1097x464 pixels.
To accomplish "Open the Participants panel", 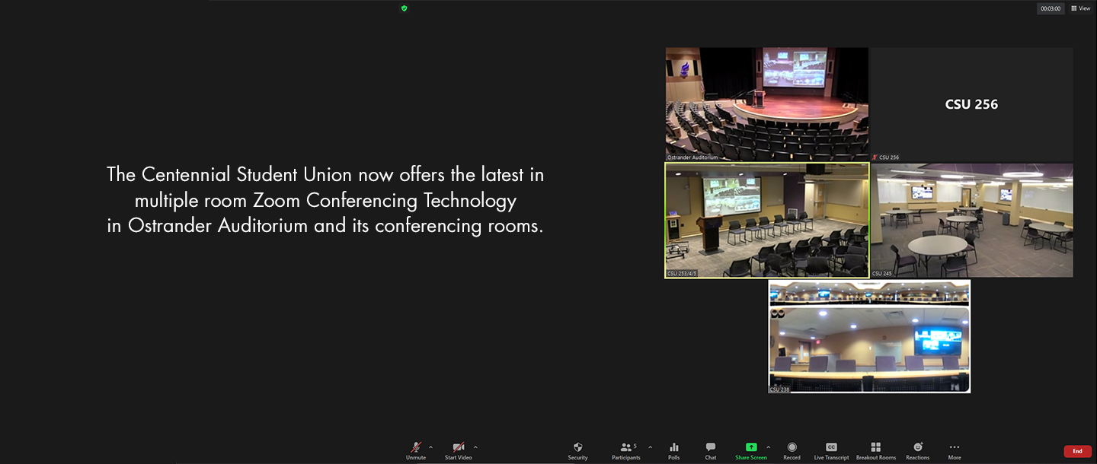I will tap(626, 451).
